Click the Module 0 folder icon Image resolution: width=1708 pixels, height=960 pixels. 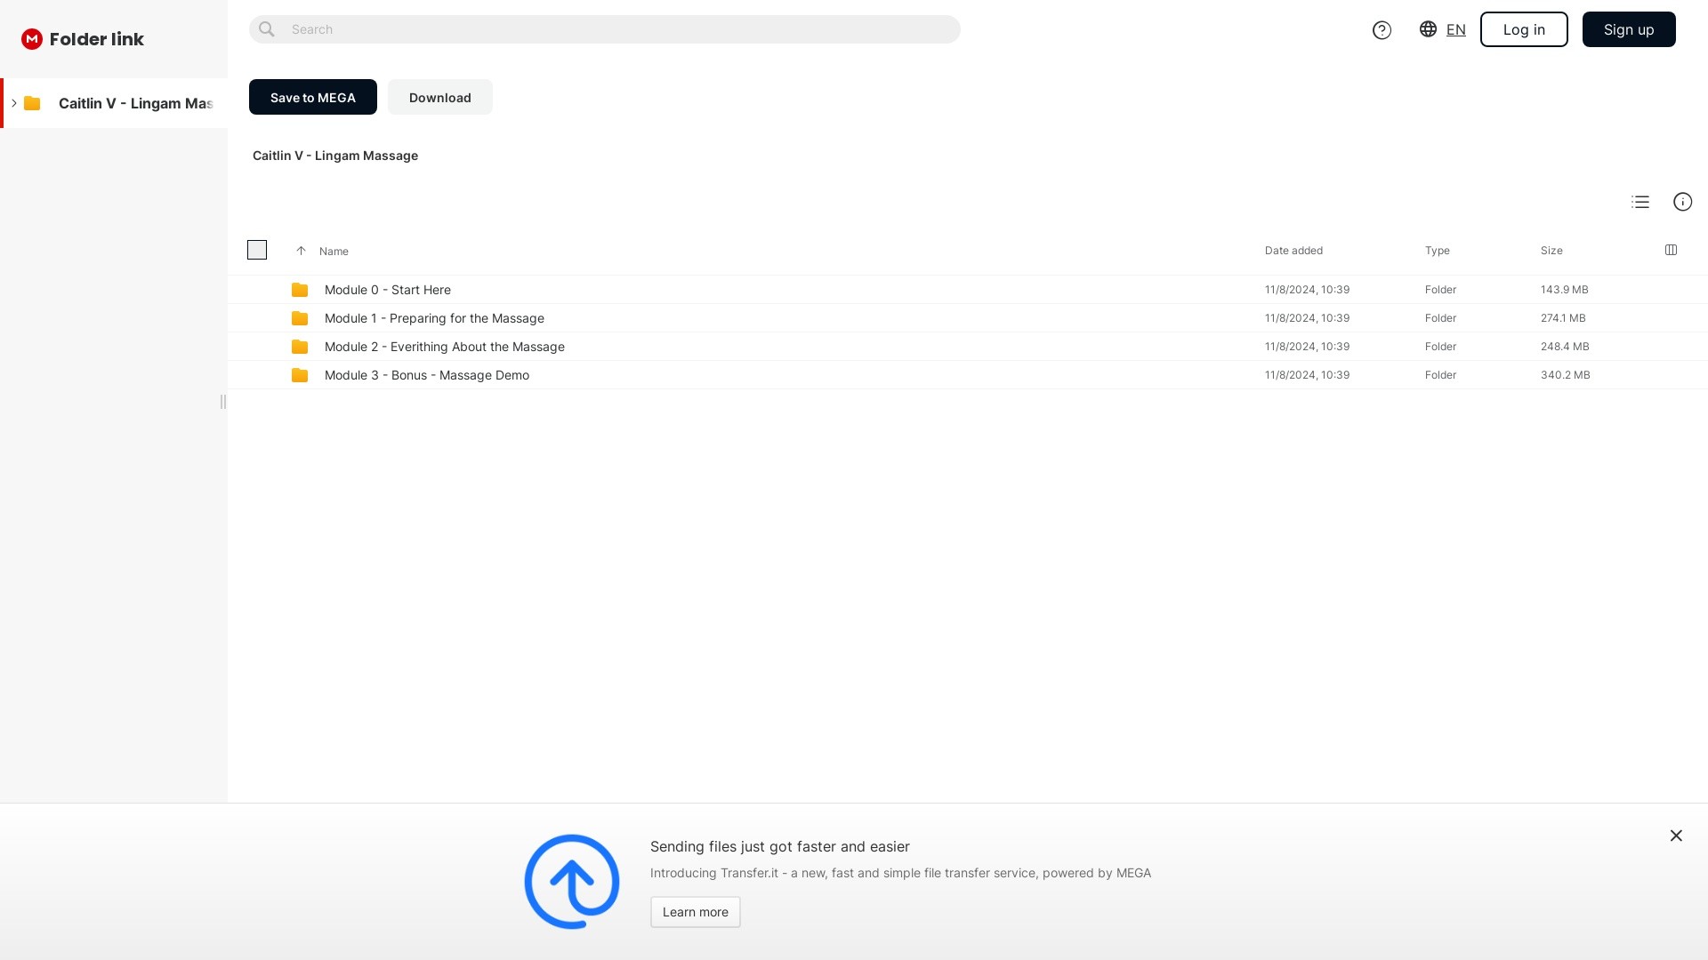(x=300, y=290)
